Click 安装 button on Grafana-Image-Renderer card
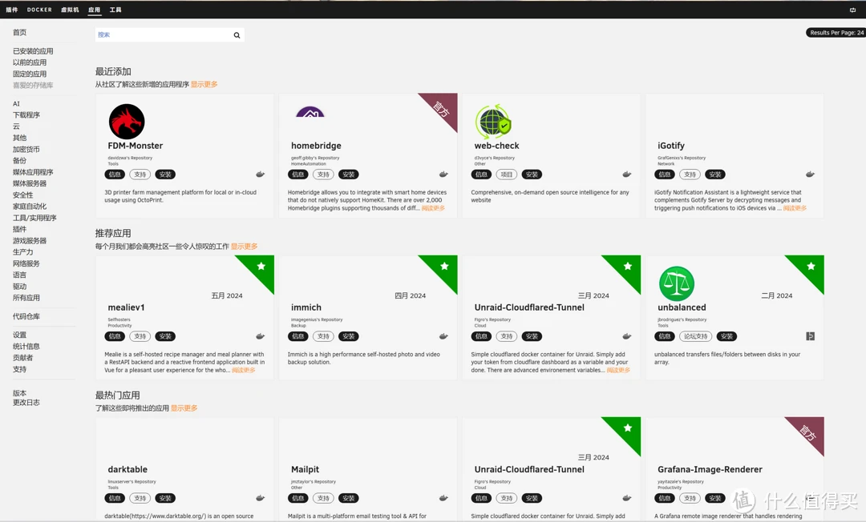Viewport: 866px width, 522px height. (x=715, y=498)
